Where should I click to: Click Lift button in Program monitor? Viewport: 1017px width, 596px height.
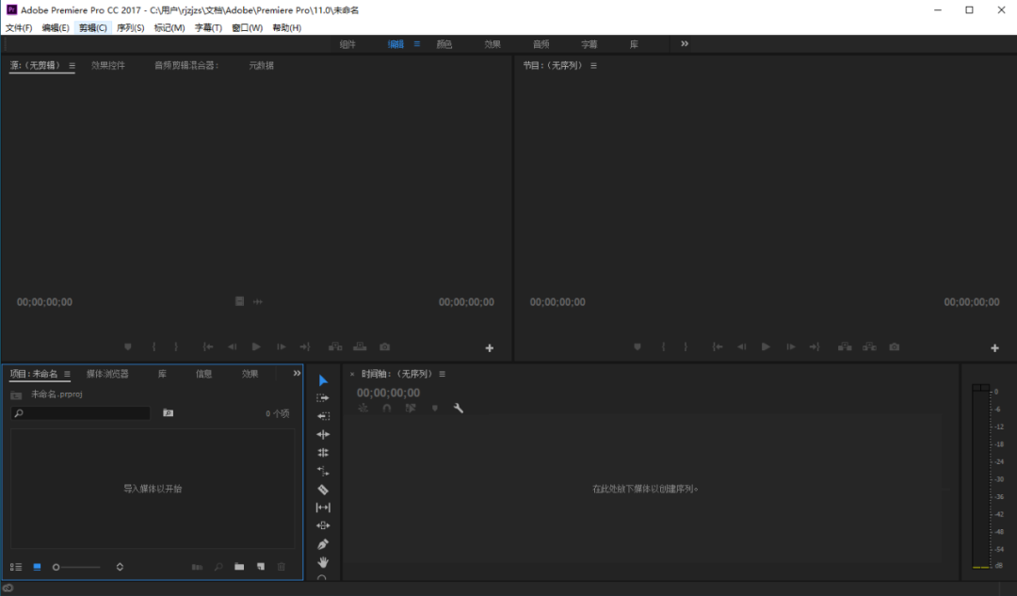click(x=845, y=347)
